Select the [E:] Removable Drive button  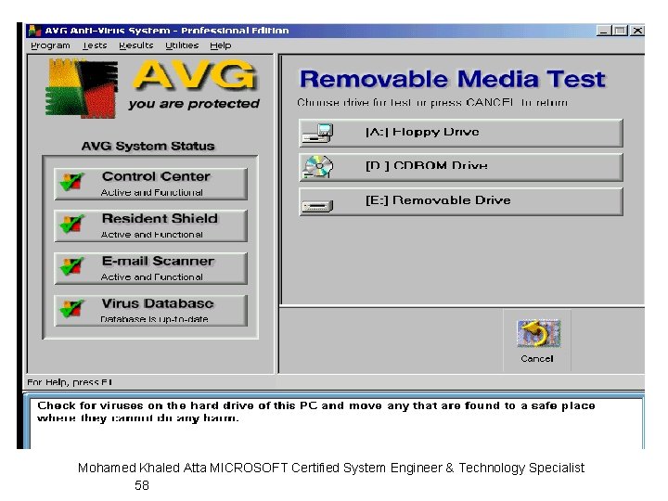[461, 201]
